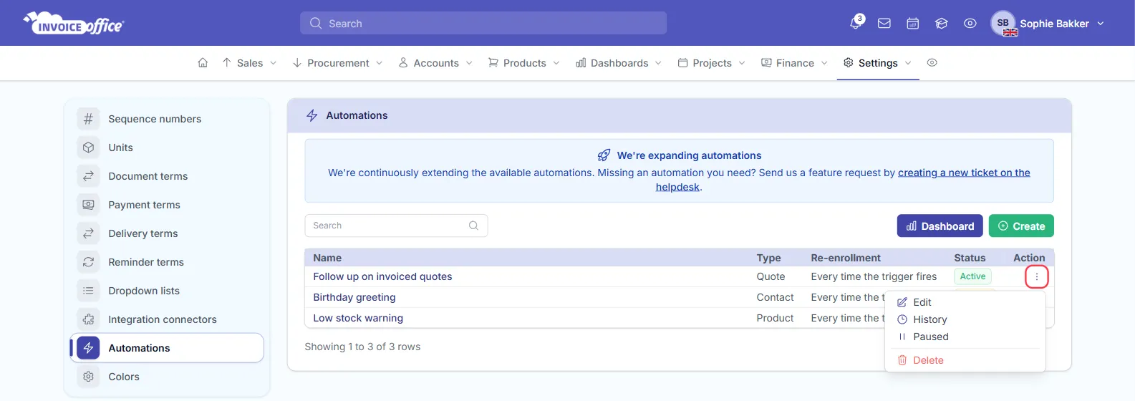Click the search magnifier in automations search
This screenshot has width=1135, height=401.
point(473,226)
